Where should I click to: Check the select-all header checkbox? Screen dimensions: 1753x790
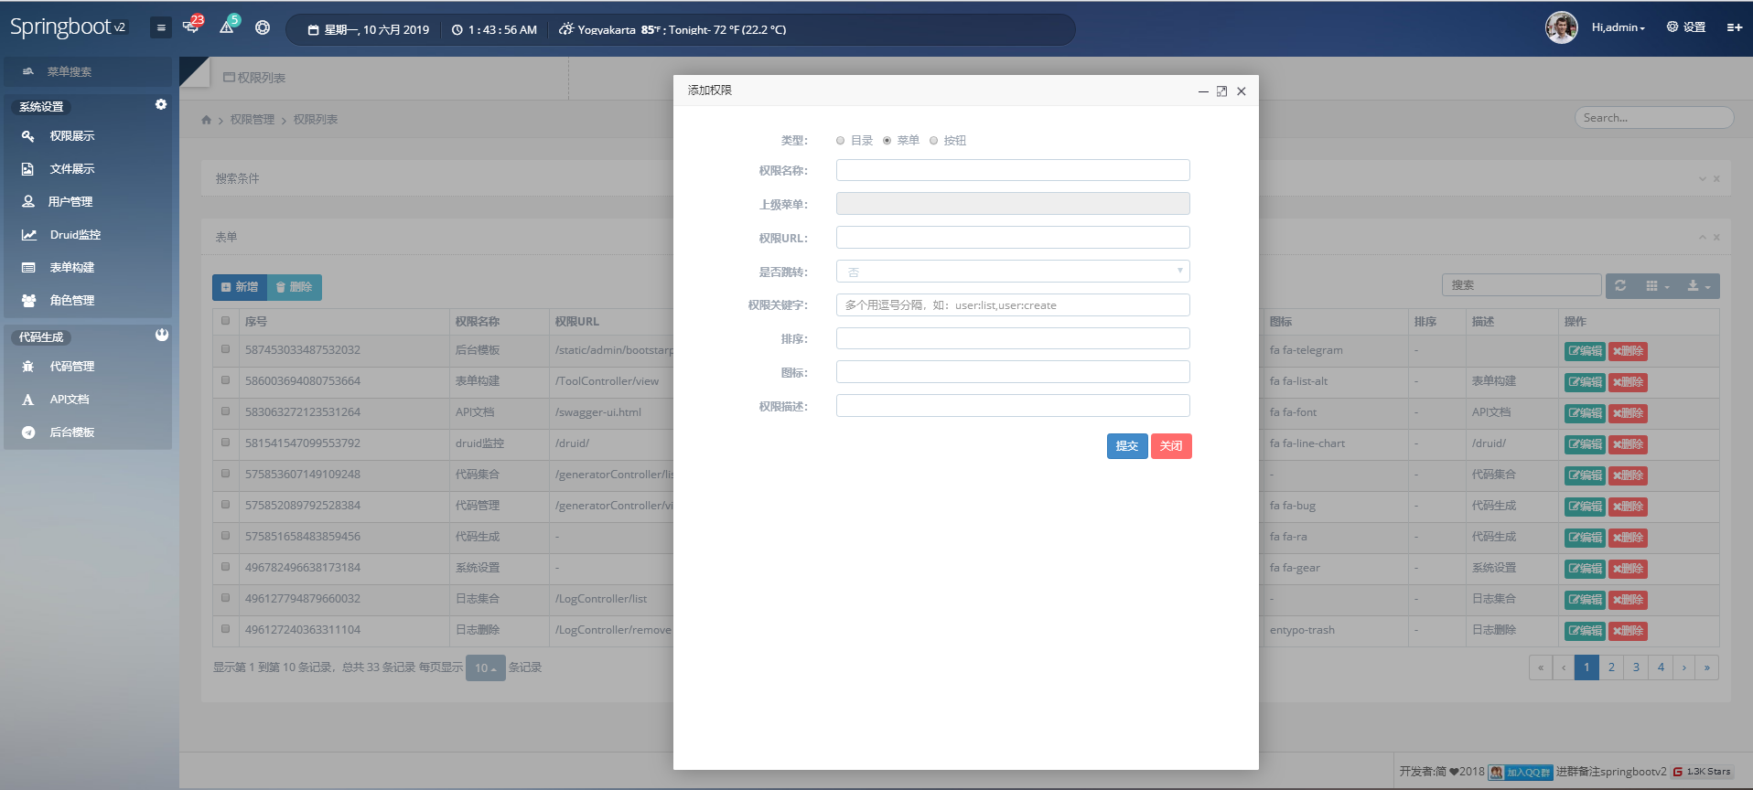pyautogui.click(x=225, y=321)
